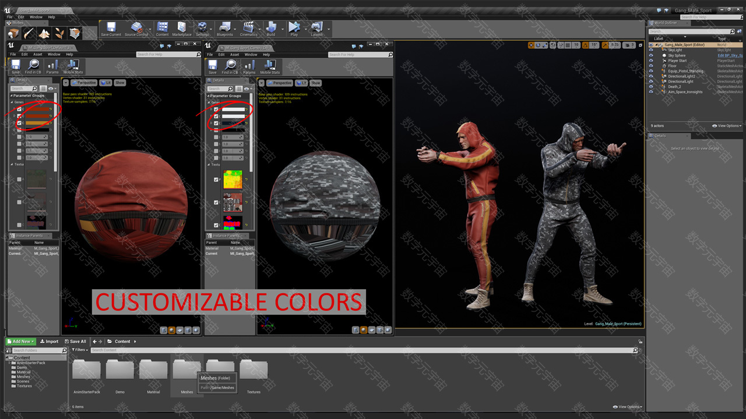The width and height of the screenshot is (746, 419).
Task: Hide SkyLight actor with eye icon
Action: coord(651,50)
